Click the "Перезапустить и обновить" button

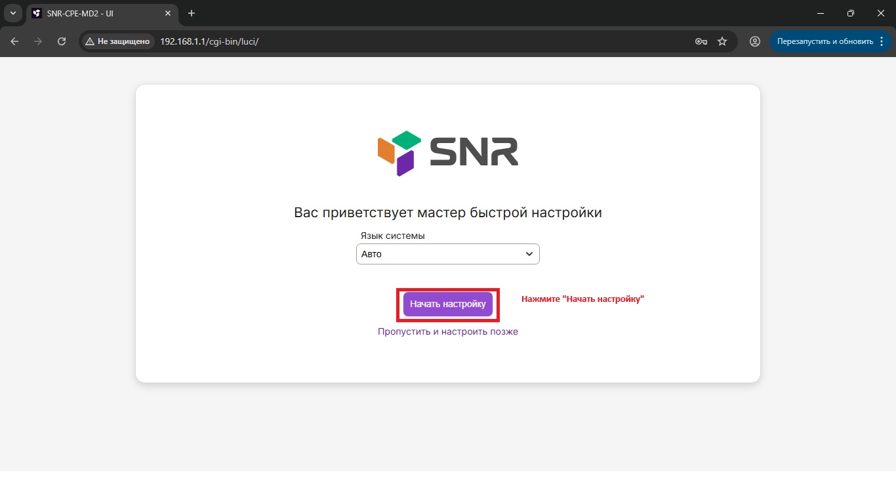[x=825, y=41]
